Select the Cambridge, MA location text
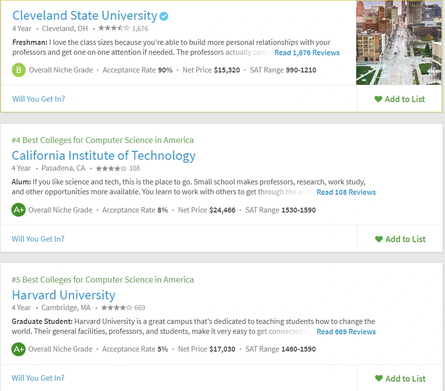445x391 pixels. pyautogui.click(x=66, y=308)
